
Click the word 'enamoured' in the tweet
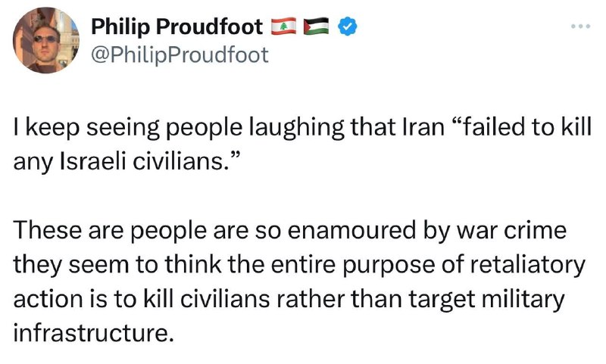(351, 230)
